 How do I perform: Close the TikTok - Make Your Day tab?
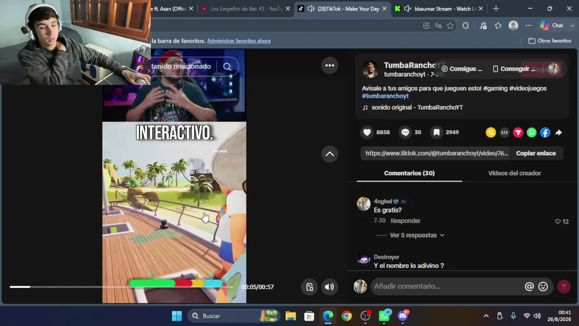tap(384, 9)
